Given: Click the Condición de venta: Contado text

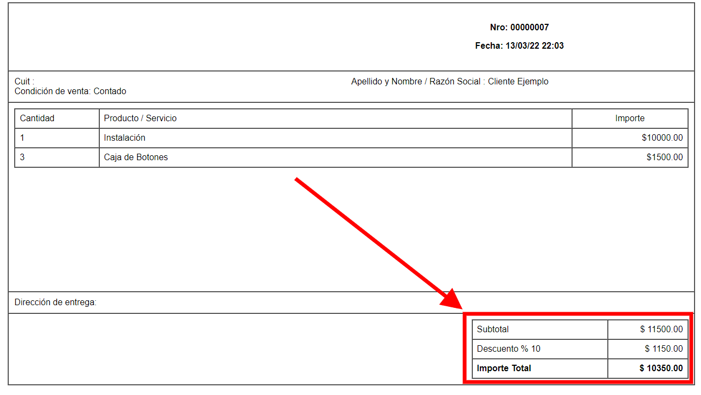Looking at the screenshot, I should click(x=70, y=91).
